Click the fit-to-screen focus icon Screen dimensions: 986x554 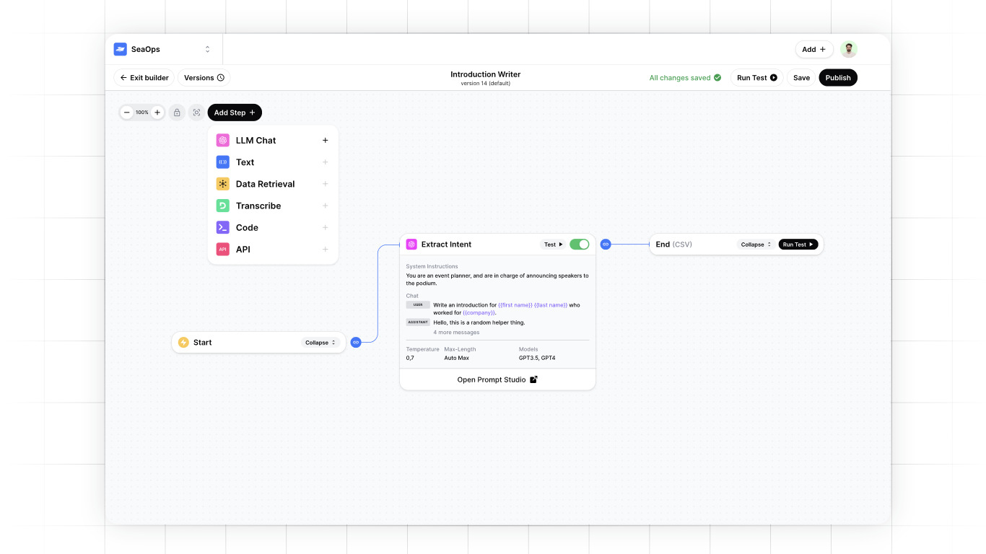coord(196,113)
